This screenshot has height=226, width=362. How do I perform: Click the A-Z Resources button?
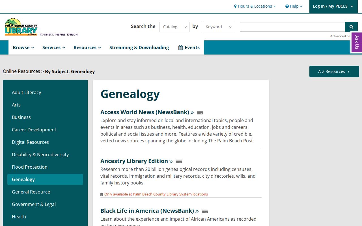(334, 71)
